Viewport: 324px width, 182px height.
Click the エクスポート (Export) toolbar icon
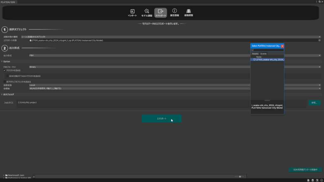pos(160,12)
